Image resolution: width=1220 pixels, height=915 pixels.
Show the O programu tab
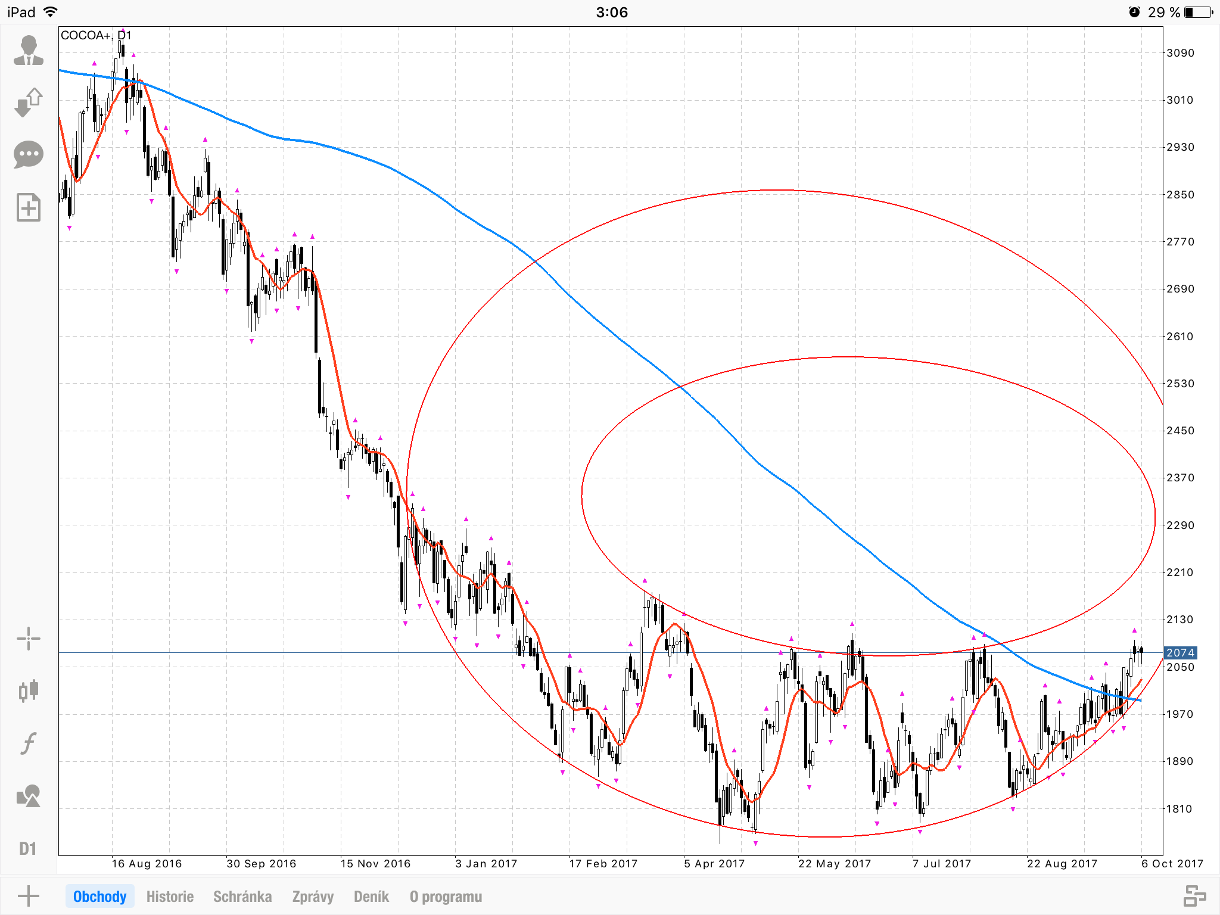click(446, 897)
